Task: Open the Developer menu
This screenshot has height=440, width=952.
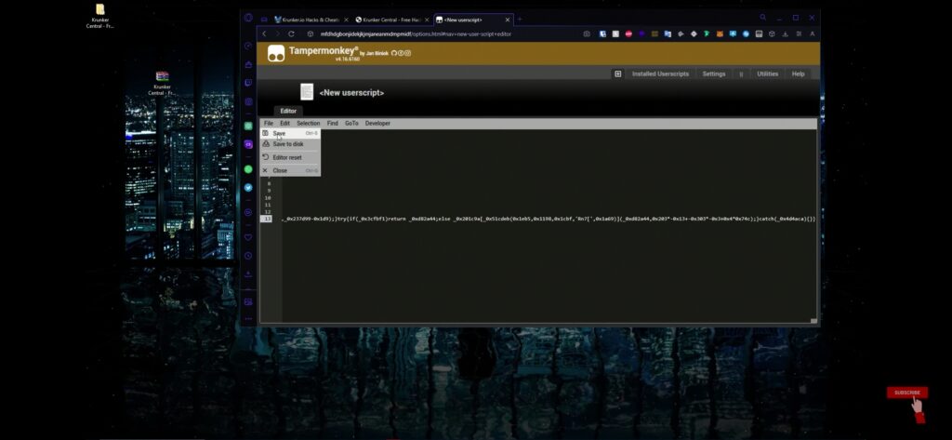Action: (377, 124)
